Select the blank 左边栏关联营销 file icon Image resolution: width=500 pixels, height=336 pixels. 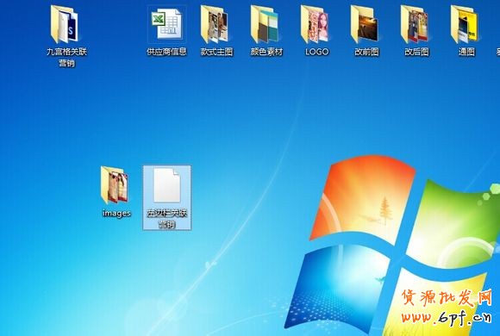[x=166, y=185]
